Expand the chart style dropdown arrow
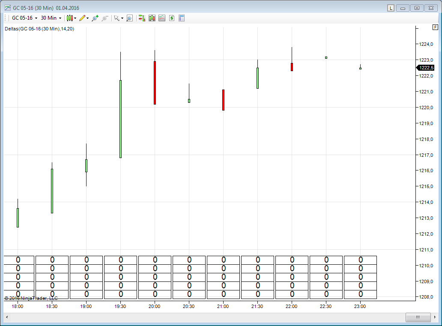The height and width of the screenshot is (326, 442). 75,18
